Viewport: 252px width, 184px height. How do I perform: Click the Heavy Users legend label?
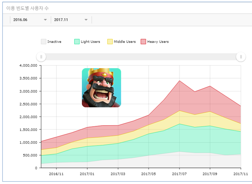(158, 42)
